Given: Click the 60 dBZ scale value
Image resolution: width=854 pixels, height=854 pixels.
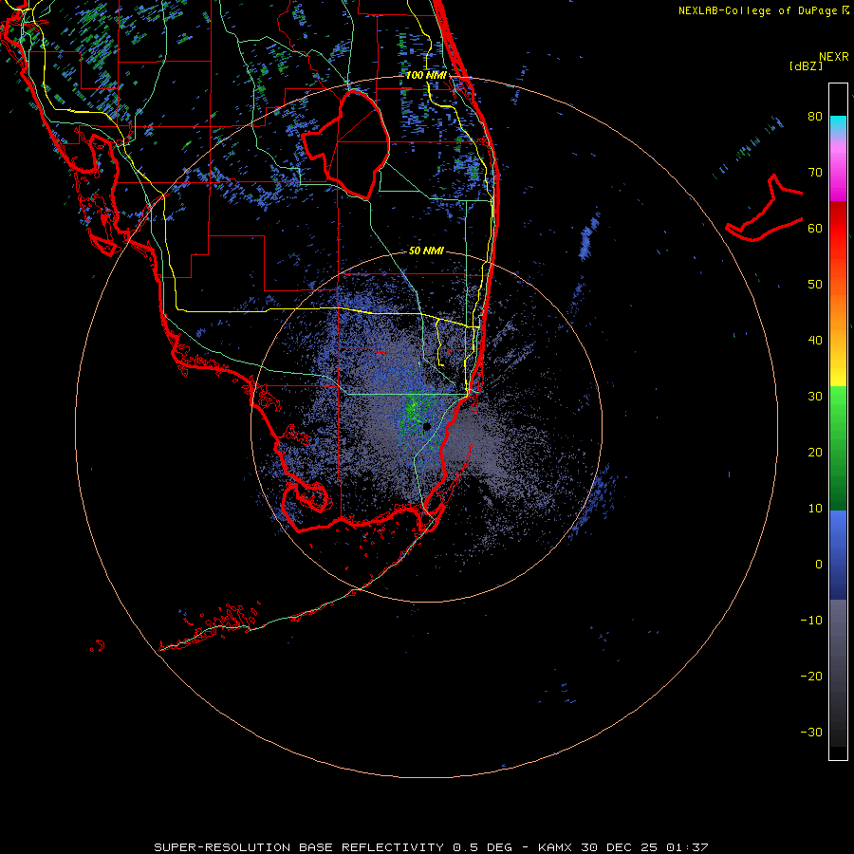Looking at the screenshot, I should pyautogui.click(x=815, y=229).
